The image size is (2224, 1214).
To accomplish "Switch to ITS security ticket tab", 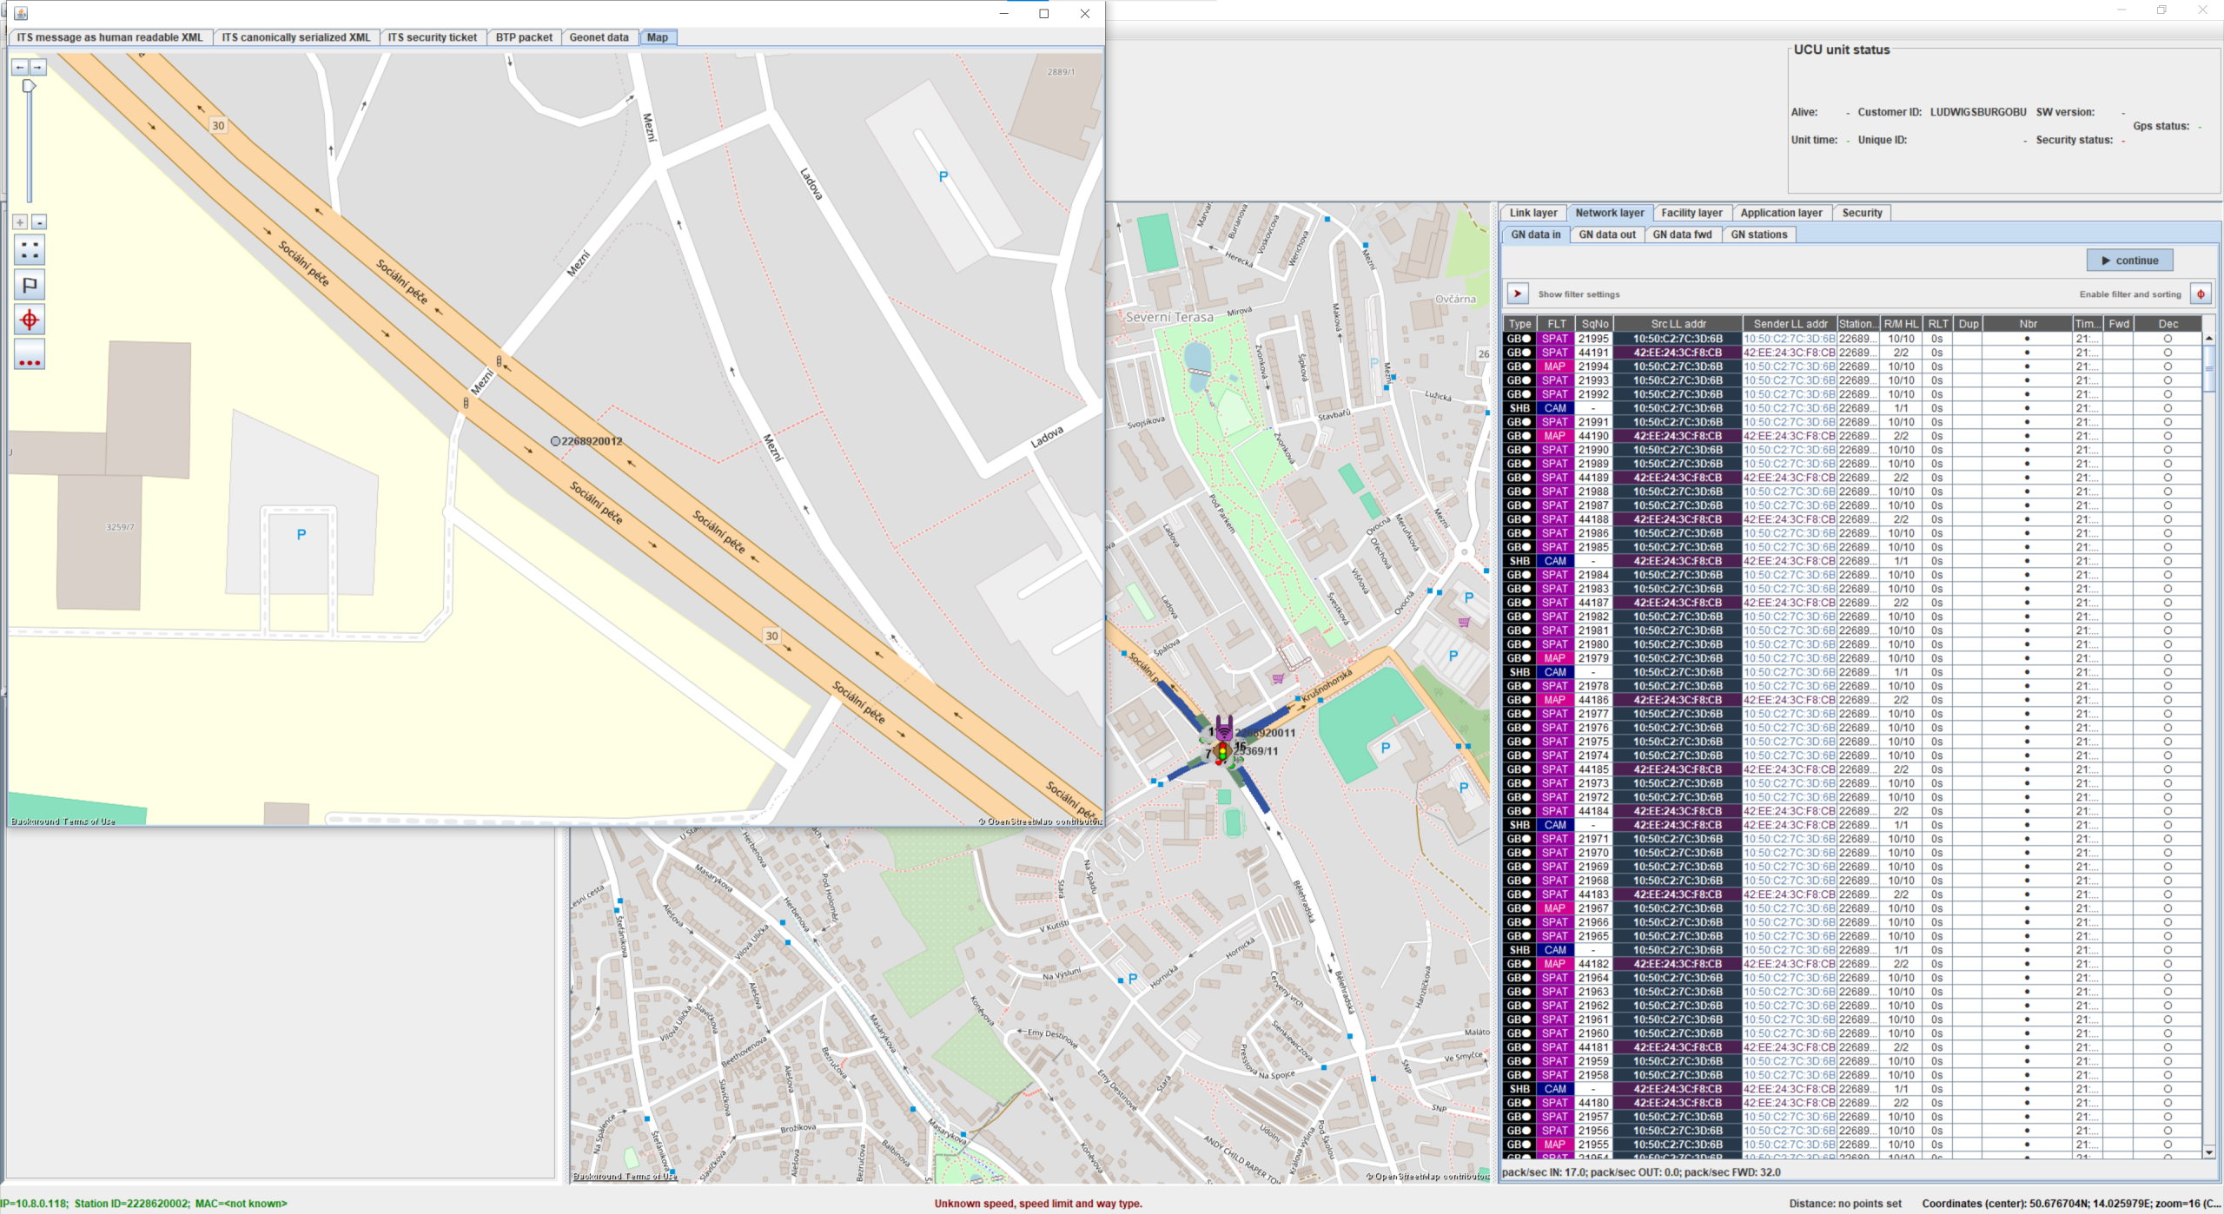I will click(432, 37).
